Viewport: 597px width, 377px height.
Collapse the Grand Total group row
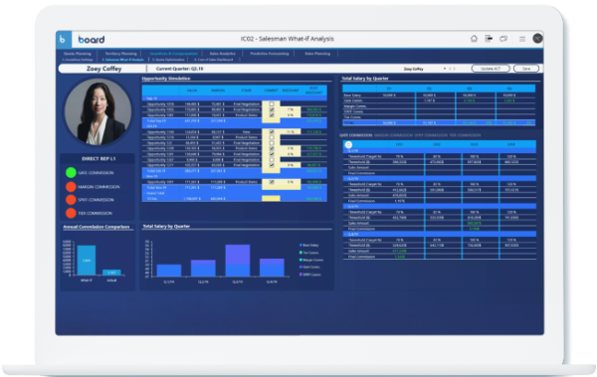point(144,193)
